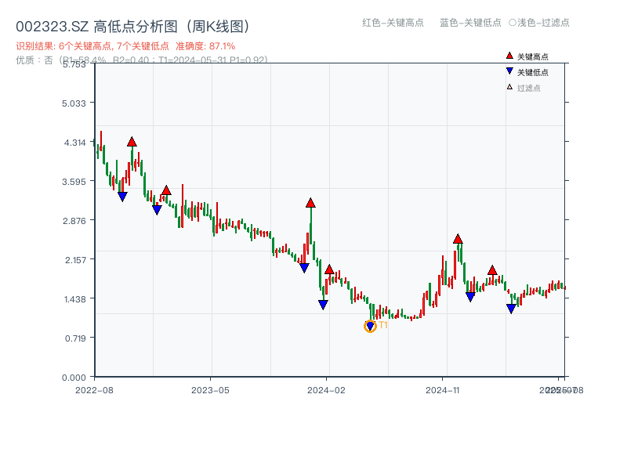
Task: Click the red 关键高点 legend triangle
Action: tap(509, 56)
